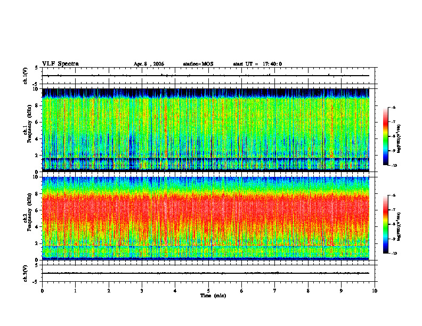The width and height of the screenshot is (422, 326).
Task: Click the ch.2 spectrogram color scale bar
Action: click(x=385, y=224)
